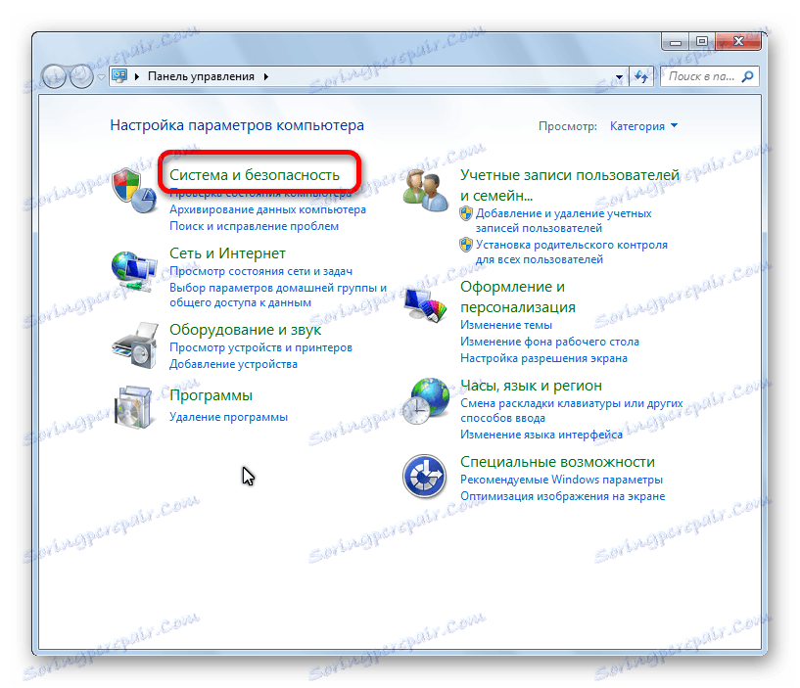
Task: Open Специальные возможности category
Action: (x=557, y=462)
